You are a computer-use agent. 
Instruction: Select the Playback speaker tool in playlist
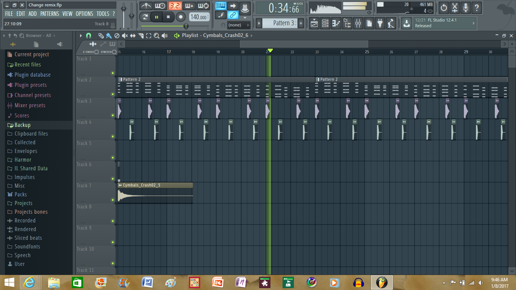(x=165, y=35)
